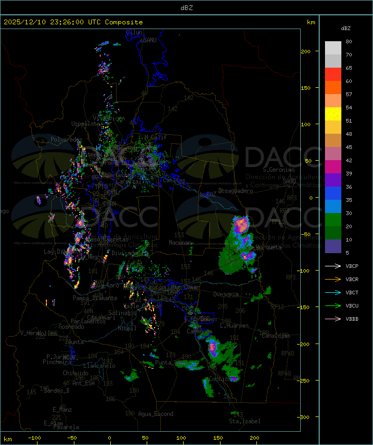Click the VBBB legend label
373x445 pixels.
[352, 319]
